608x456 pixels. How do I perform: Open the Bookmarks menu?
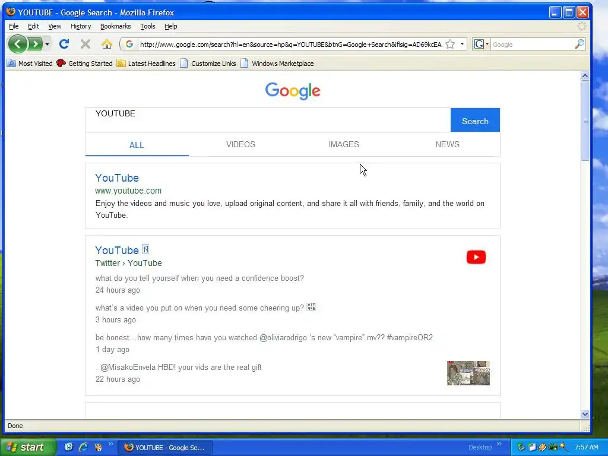116,26
